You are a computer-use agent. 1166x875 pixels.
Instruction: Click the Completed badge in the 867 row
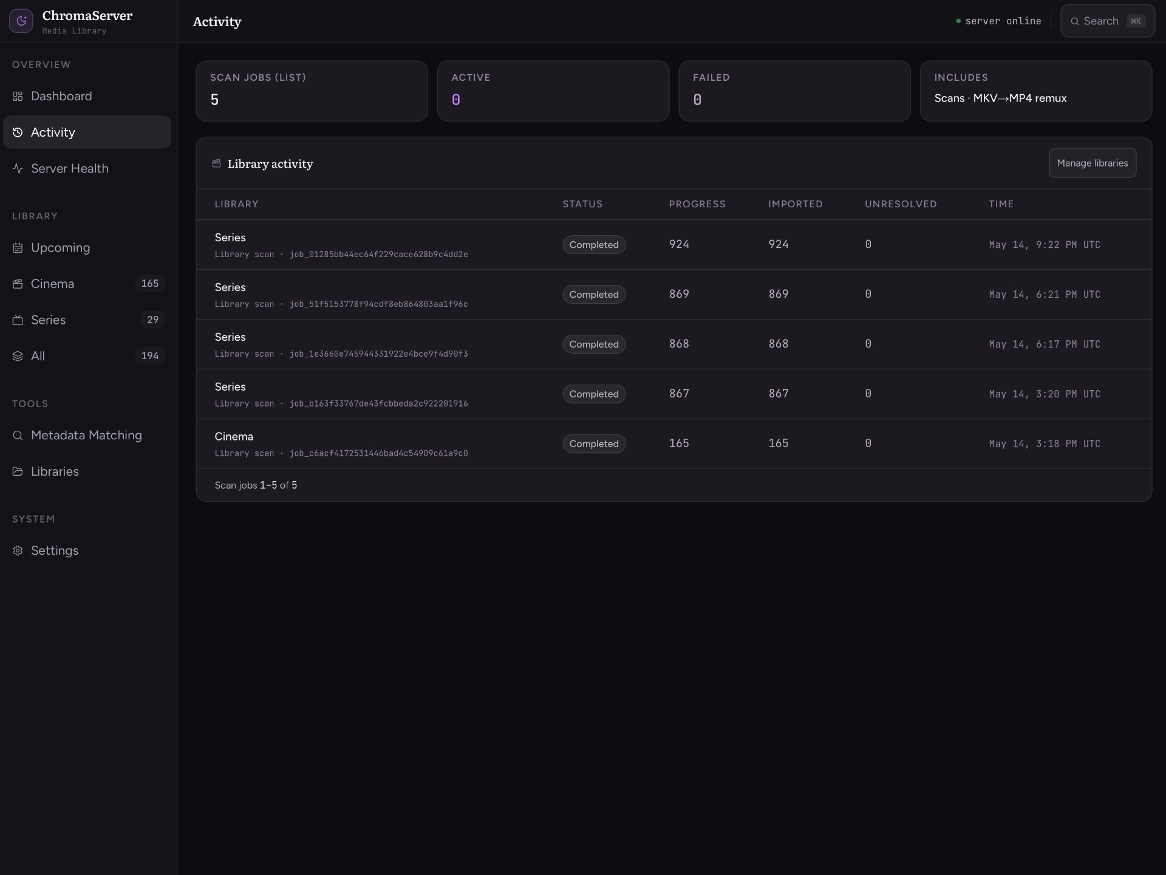pyautogui.click(x=594, y=394)
